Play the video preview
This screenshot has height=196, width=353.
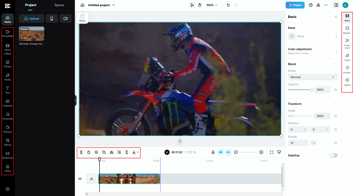(x=167, y=152)
